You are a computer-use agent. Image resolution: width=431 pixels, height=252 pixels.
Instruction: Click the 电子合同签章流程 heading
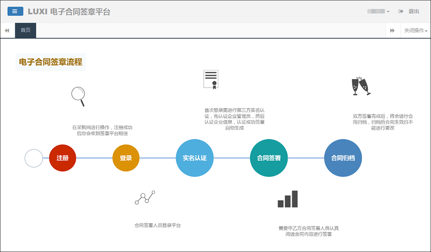pos(50,62)
